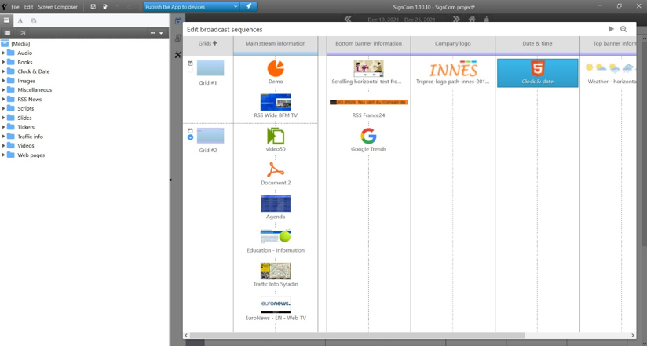
Task: Select the RSS Wide BFM TV thumbnail
Action: (x=276, y=102)
